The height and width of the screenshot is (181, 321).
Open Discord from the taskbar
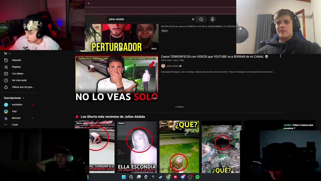click(x=183, y=177)
